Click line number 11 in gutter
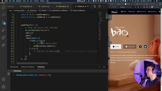The image size is (162, 91). [x=12, y=25]
